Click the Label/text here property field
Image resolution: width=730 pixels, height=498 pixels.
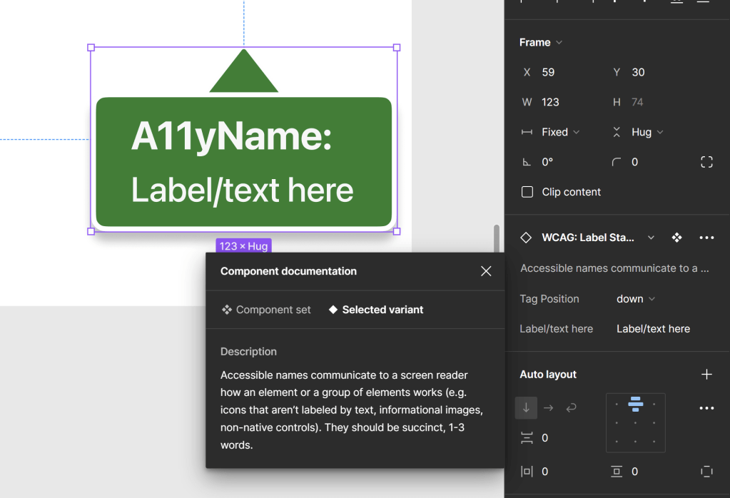click(x=653, y=329)
